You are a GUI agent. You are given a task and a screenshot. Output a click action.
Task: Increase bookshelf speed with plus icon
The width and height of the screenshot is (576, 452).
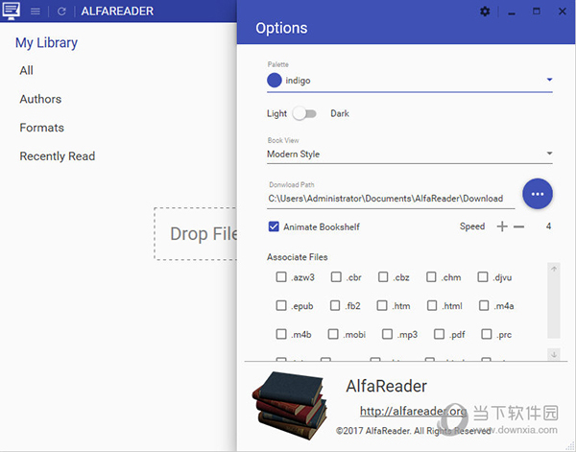pos(502,226)
